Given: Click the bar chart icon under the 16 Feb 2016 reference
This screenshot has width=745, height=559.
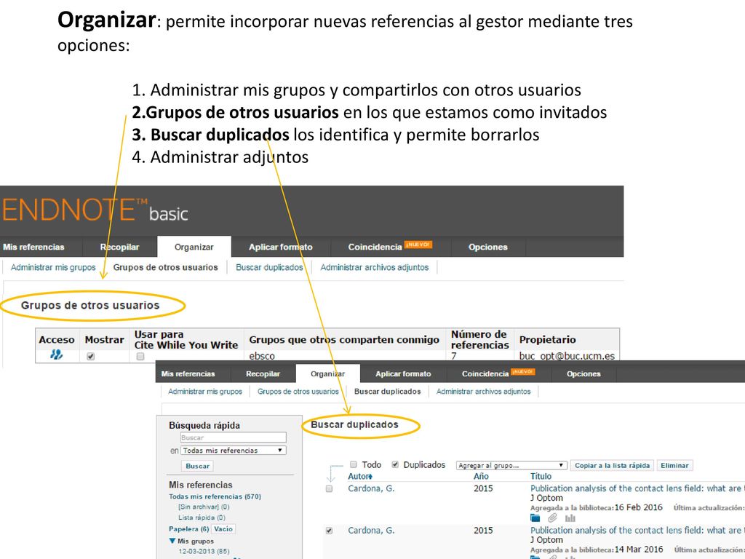Looking at the screenshot, I should 570,518.
